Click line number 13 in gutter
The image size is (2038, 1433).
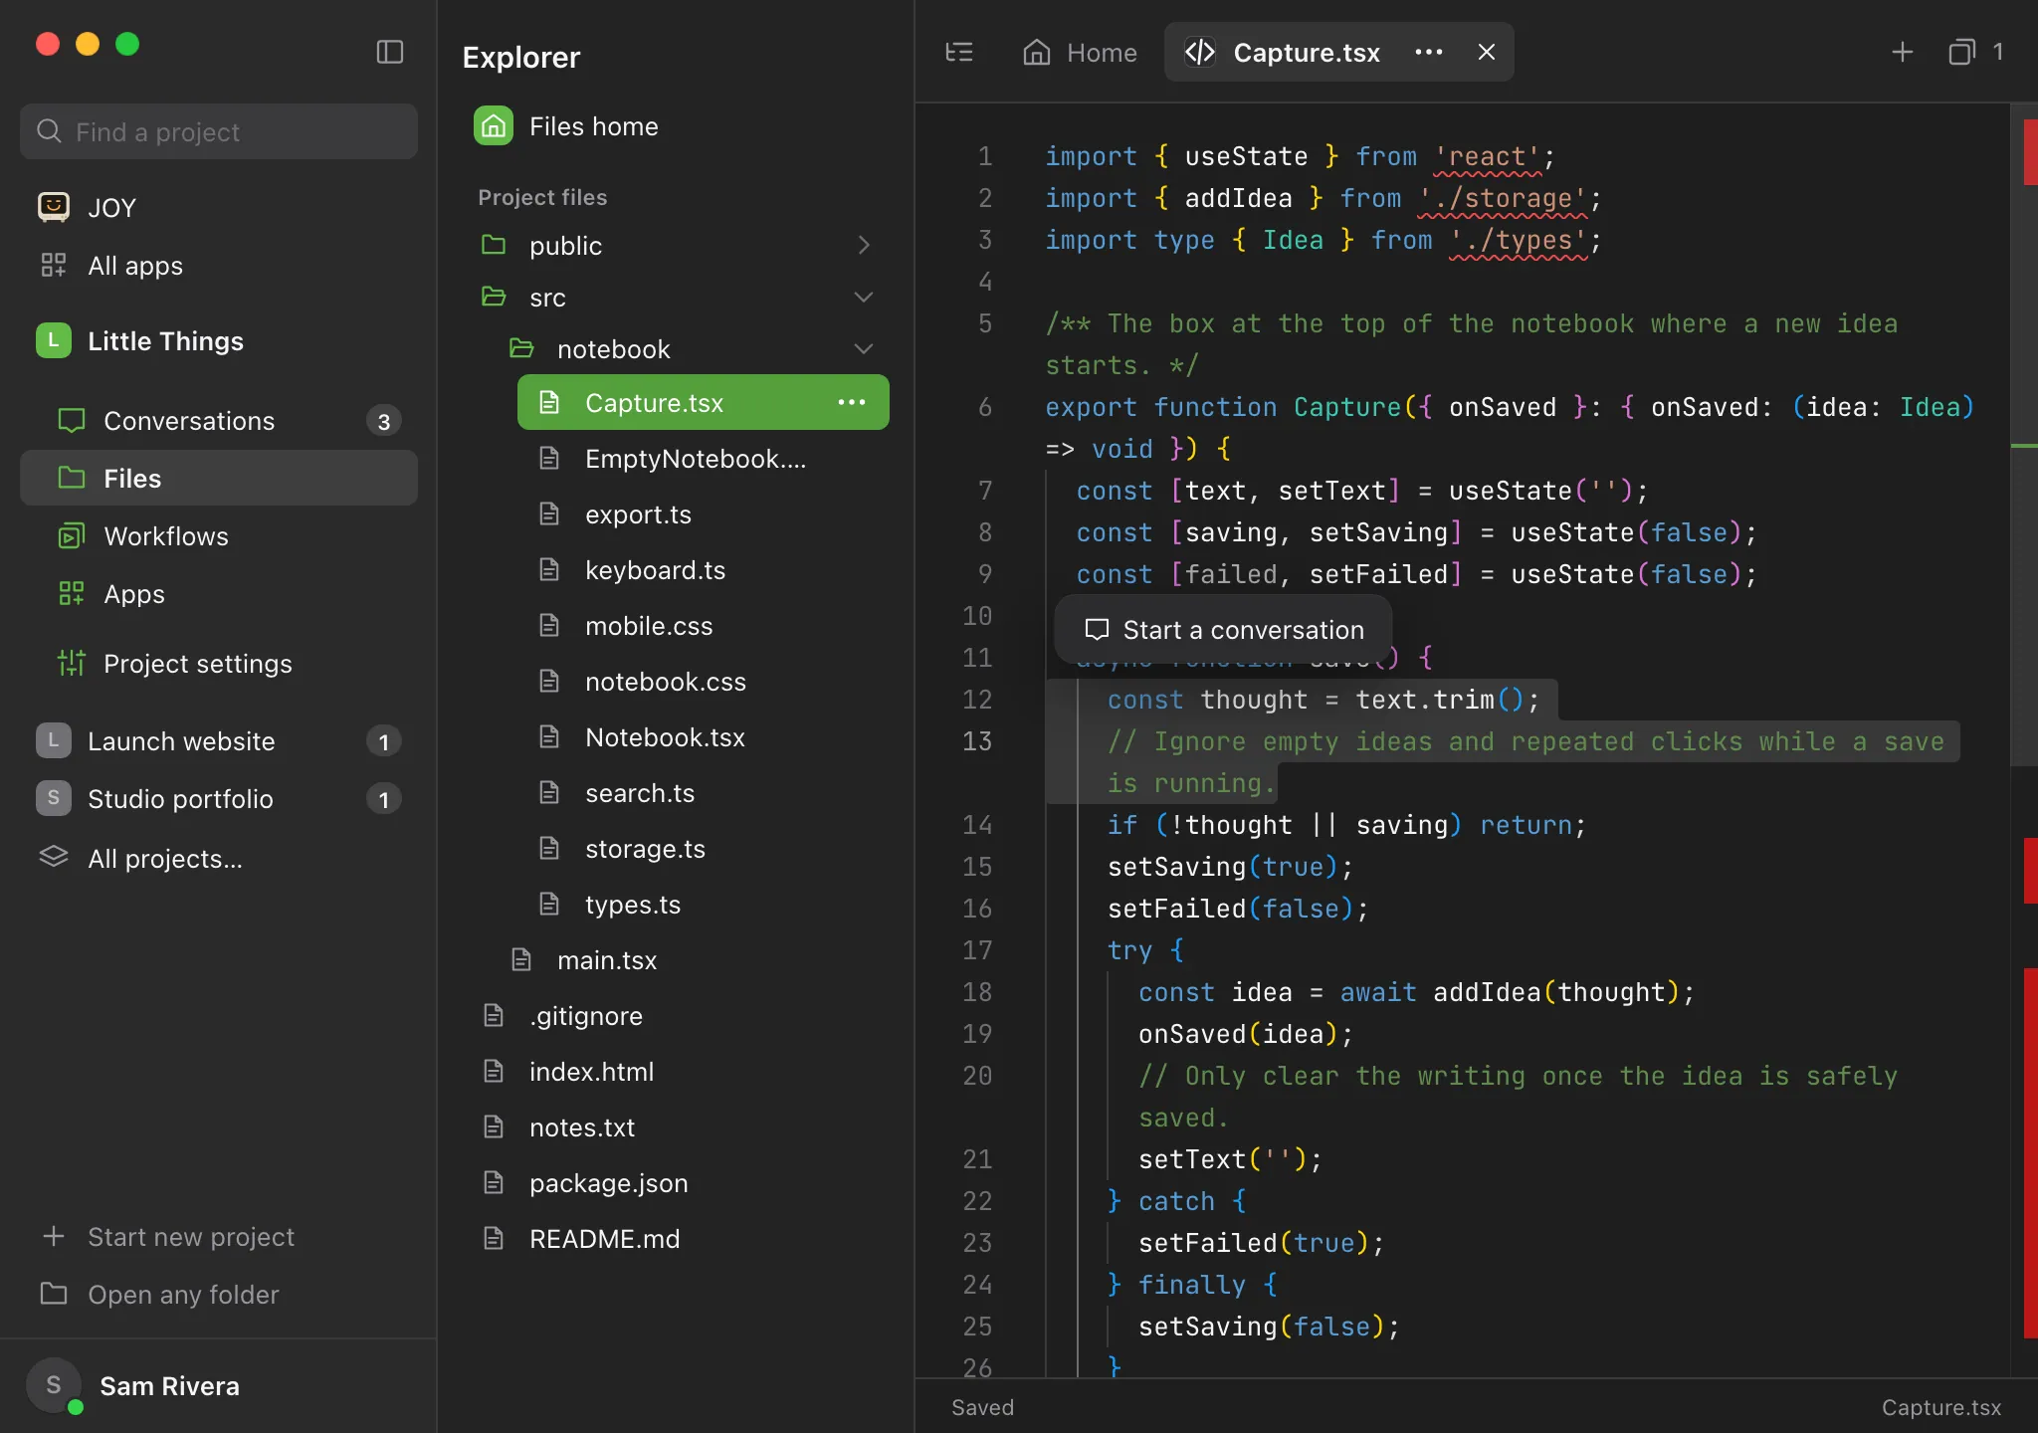(x=976, y=740)
